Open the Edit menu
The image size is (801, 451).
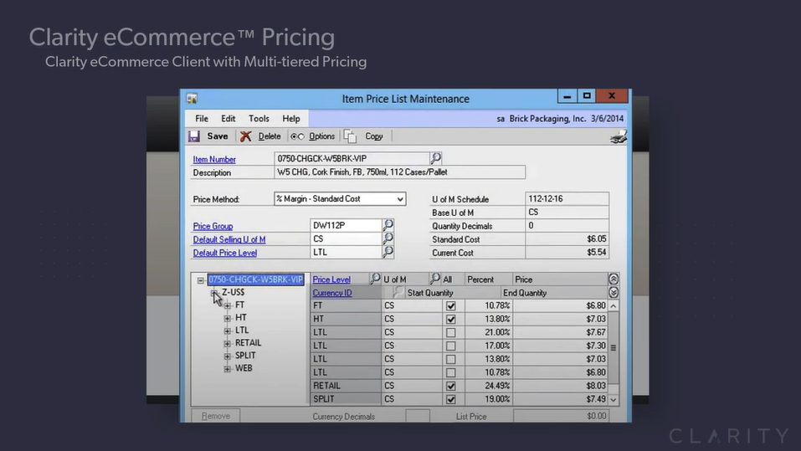228,119
